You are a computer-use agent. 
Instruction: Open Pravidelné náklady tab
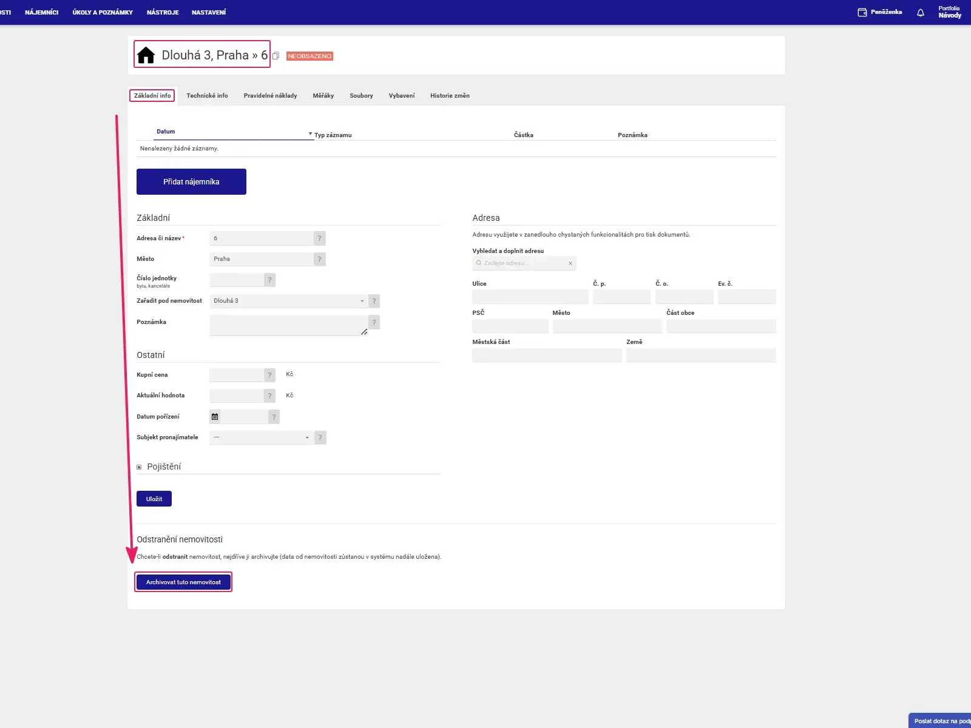pos(270,96)
